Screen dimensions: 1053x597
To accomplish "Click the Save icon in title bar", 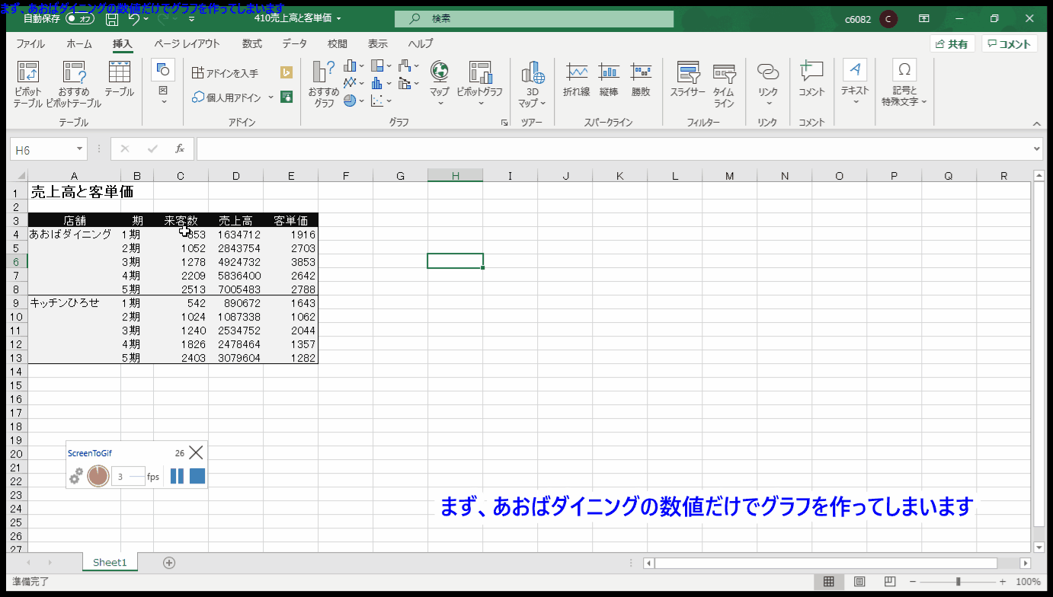I will tap(112, 18).
